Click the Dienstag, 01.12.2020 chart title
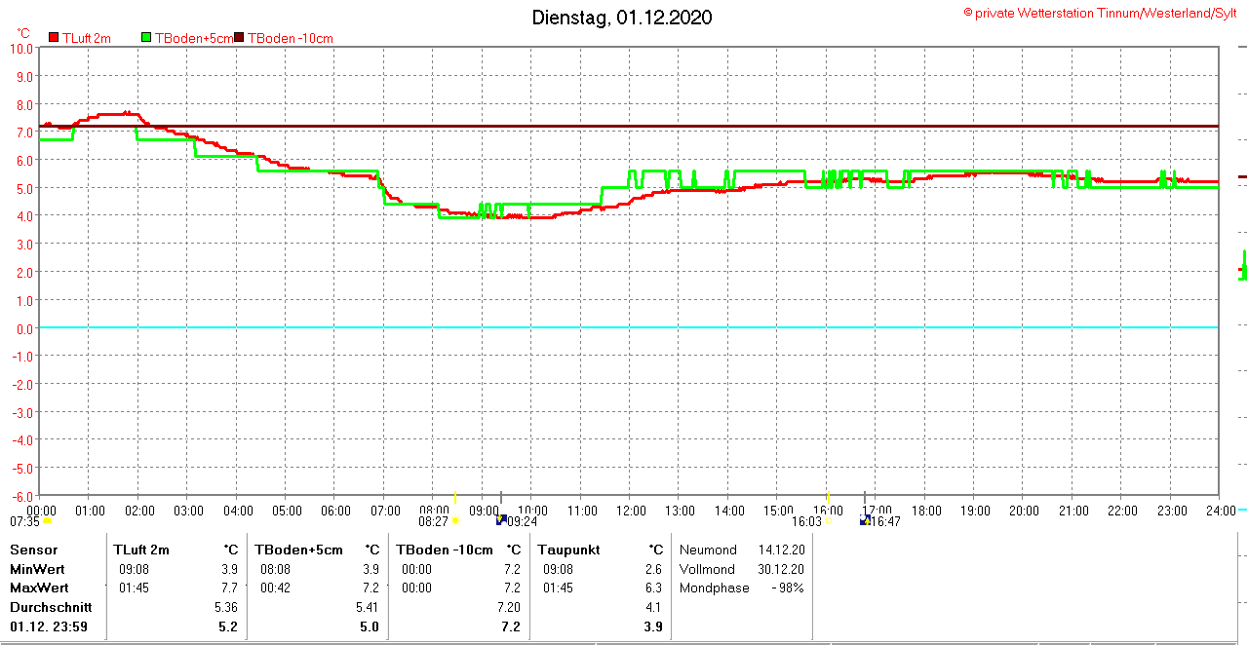Image resolution: width=1248 pixels, height=645 pixels. pos(622,18)
